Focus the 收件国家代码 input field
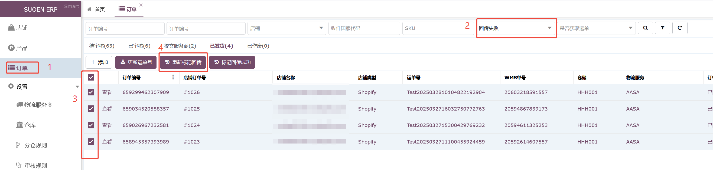The image size is (713, 170). [x=364, y=28]
